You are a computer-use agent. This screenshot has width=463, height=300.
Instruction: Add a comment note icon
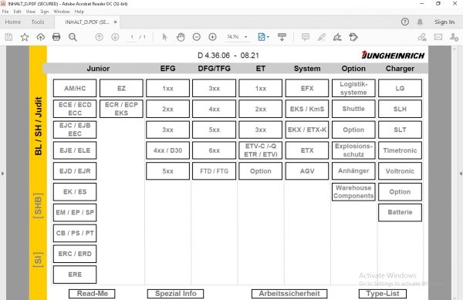tap(306, 37)
